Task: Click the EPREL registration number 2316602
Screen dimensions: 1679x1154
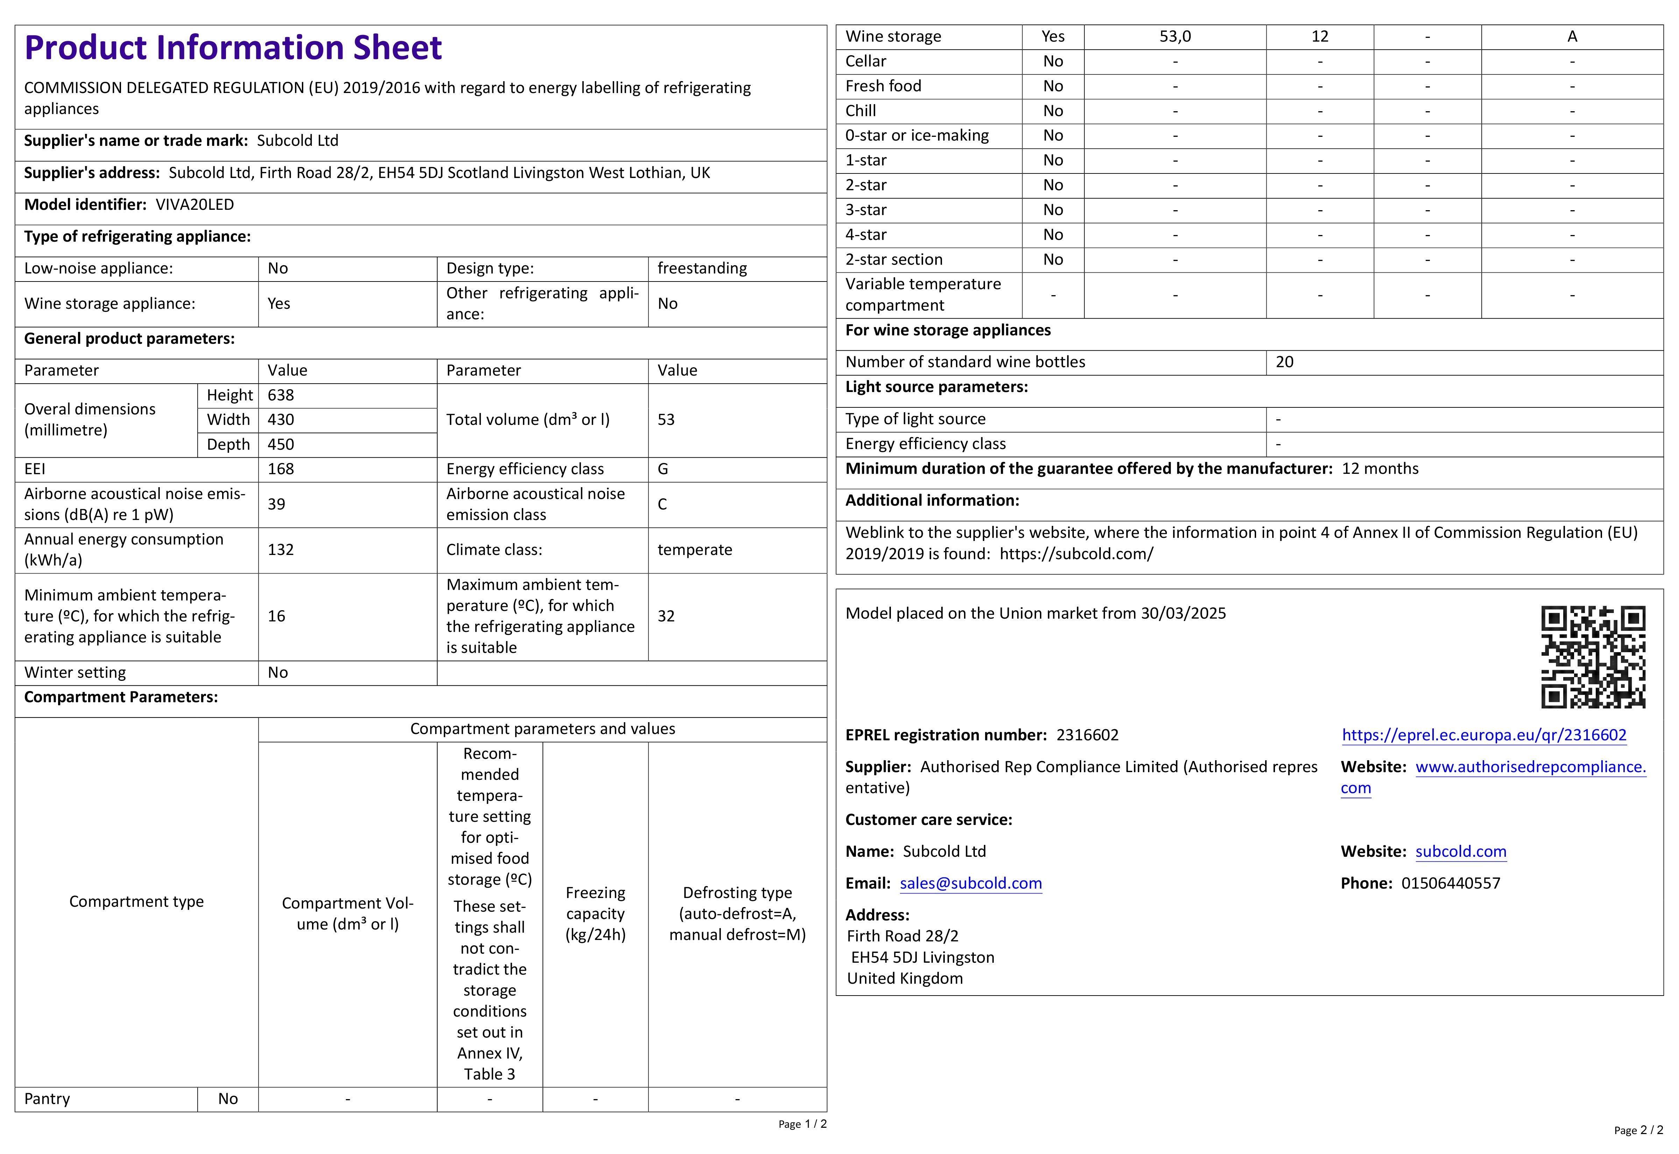Action: point(1087,735)
